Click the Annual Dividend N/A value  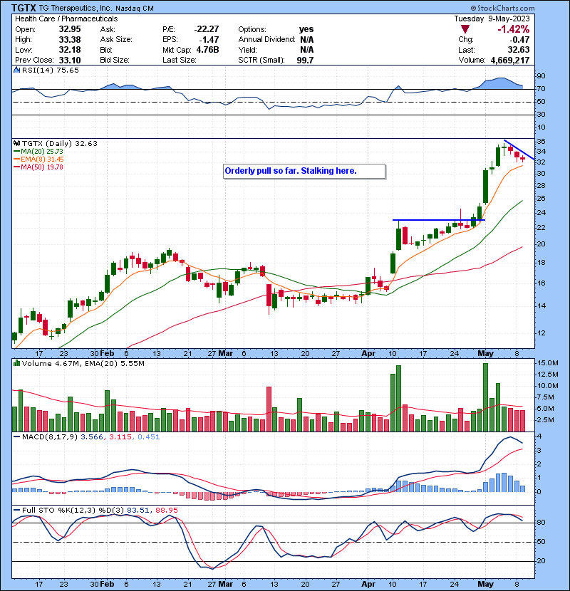(306, 40)
